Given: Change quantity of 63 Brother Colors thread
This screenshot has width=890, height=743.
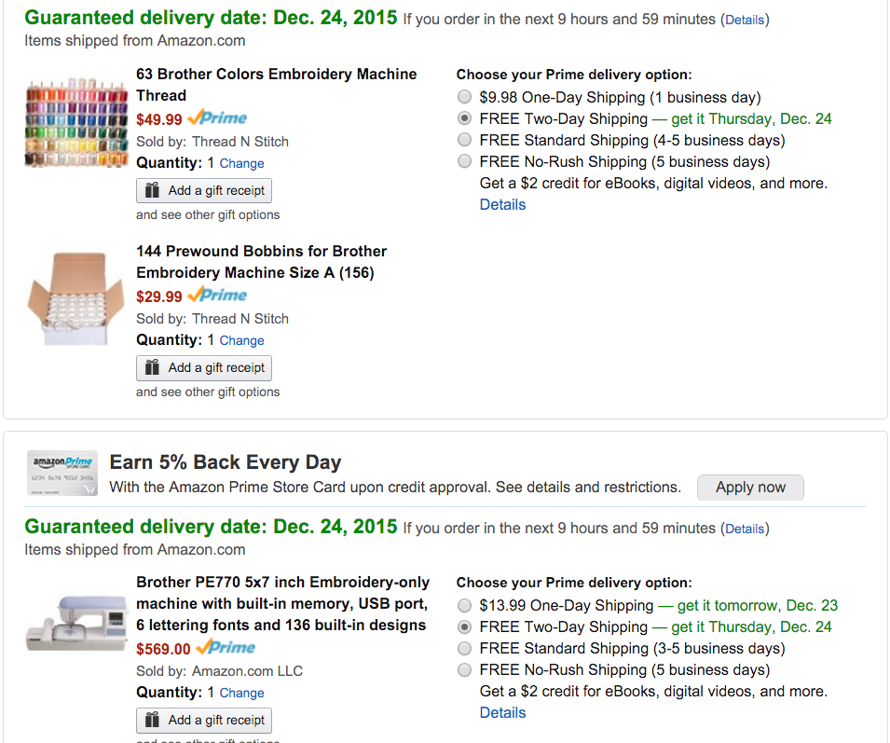Looking at the screenshot, I should point(241,163).
